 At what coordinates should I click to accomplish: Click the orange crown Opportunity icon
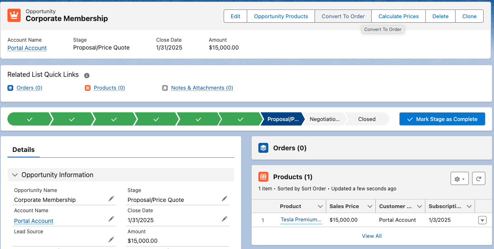(14, 15)
